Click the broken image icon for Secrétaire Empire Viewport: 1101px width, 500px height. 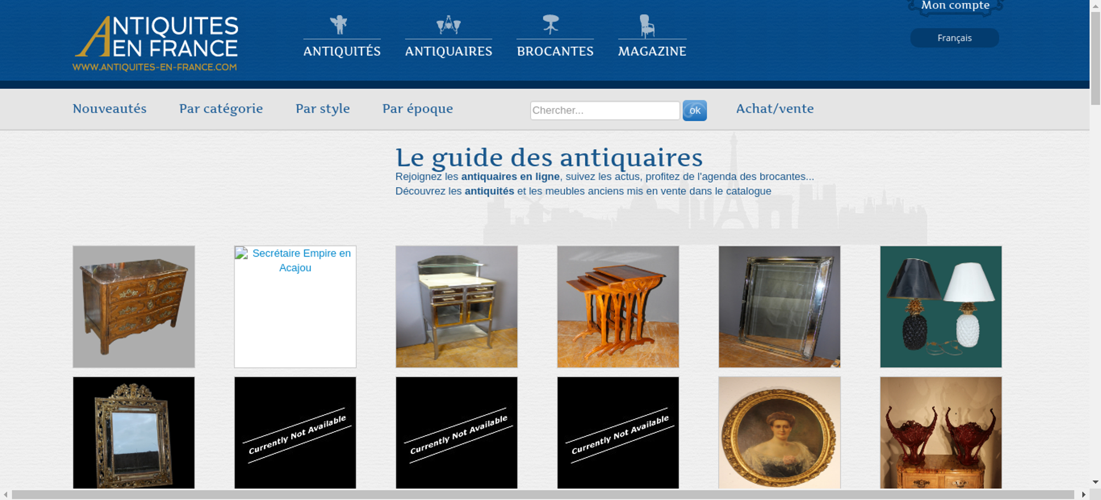242,253
